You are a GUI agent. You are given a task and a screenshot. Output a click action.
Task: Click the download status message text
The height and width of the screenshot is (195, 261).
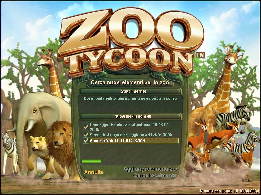point(130,98)
